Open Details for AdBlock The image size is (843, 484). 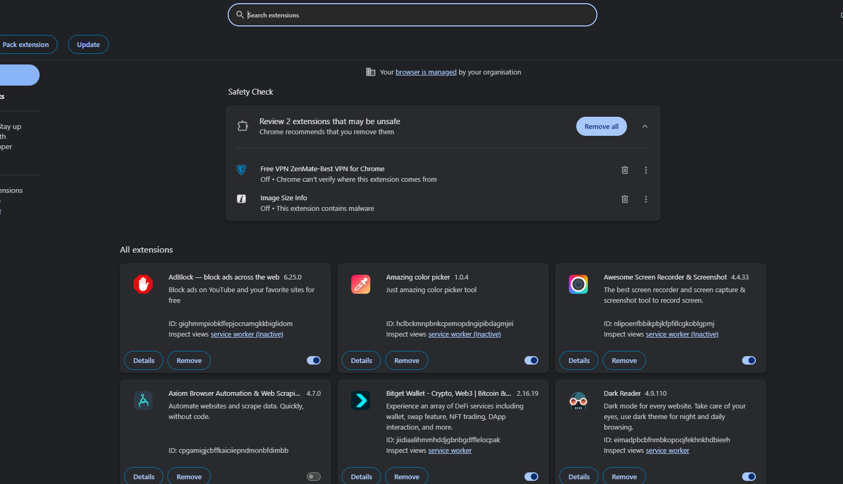[144, 360]
